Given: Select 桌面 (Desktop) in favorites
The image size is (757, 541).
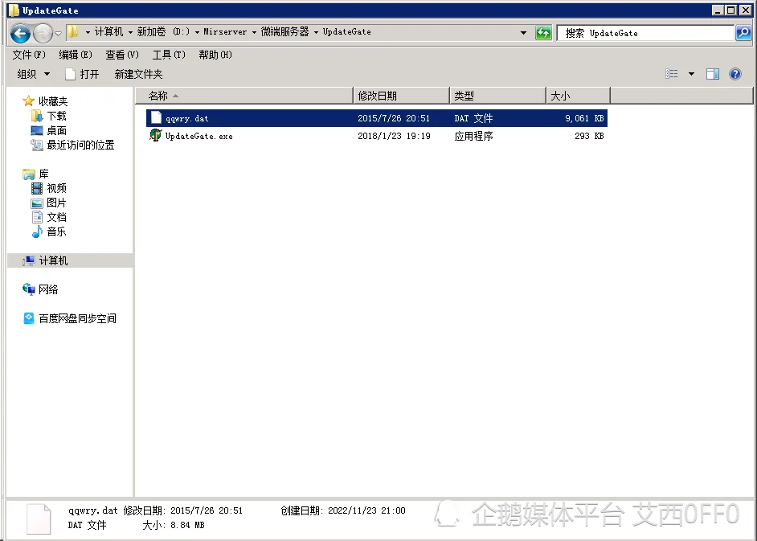Looking at the screenshot, I should pos(56,130).
